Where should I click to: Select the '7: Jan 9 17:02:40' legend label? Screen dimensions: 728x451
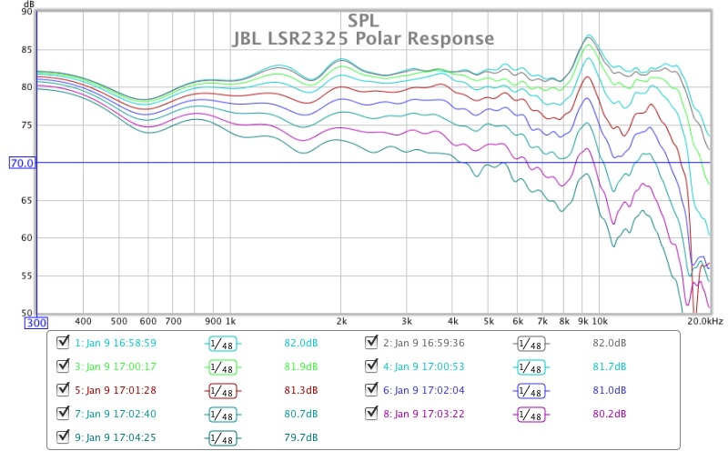point(116,414)
